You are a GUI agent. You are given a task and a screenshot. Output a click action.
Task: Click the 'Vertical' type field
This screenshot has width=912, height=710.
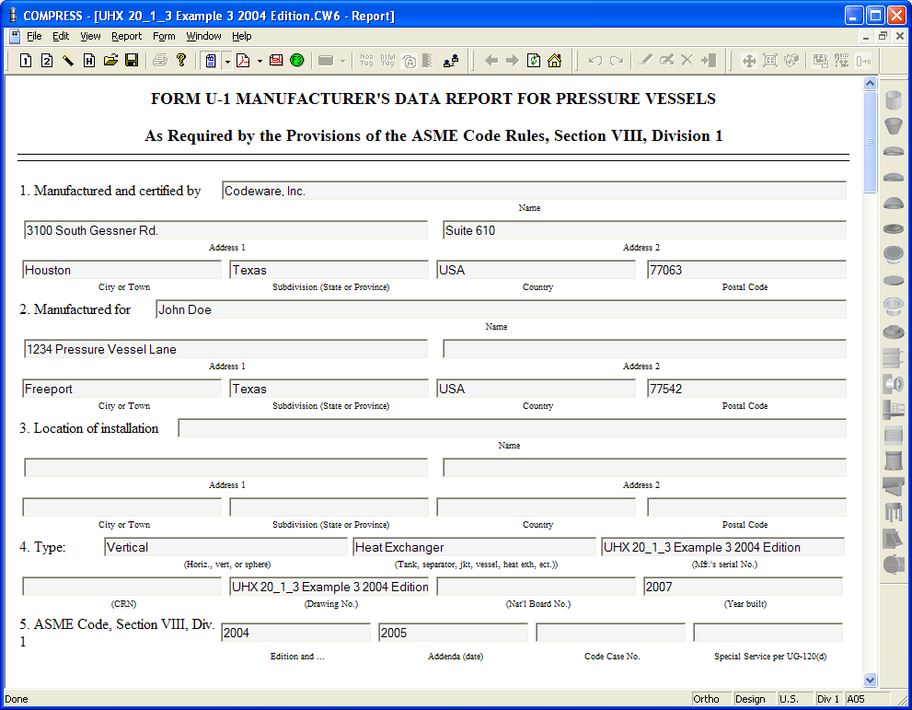click(225, 547)
